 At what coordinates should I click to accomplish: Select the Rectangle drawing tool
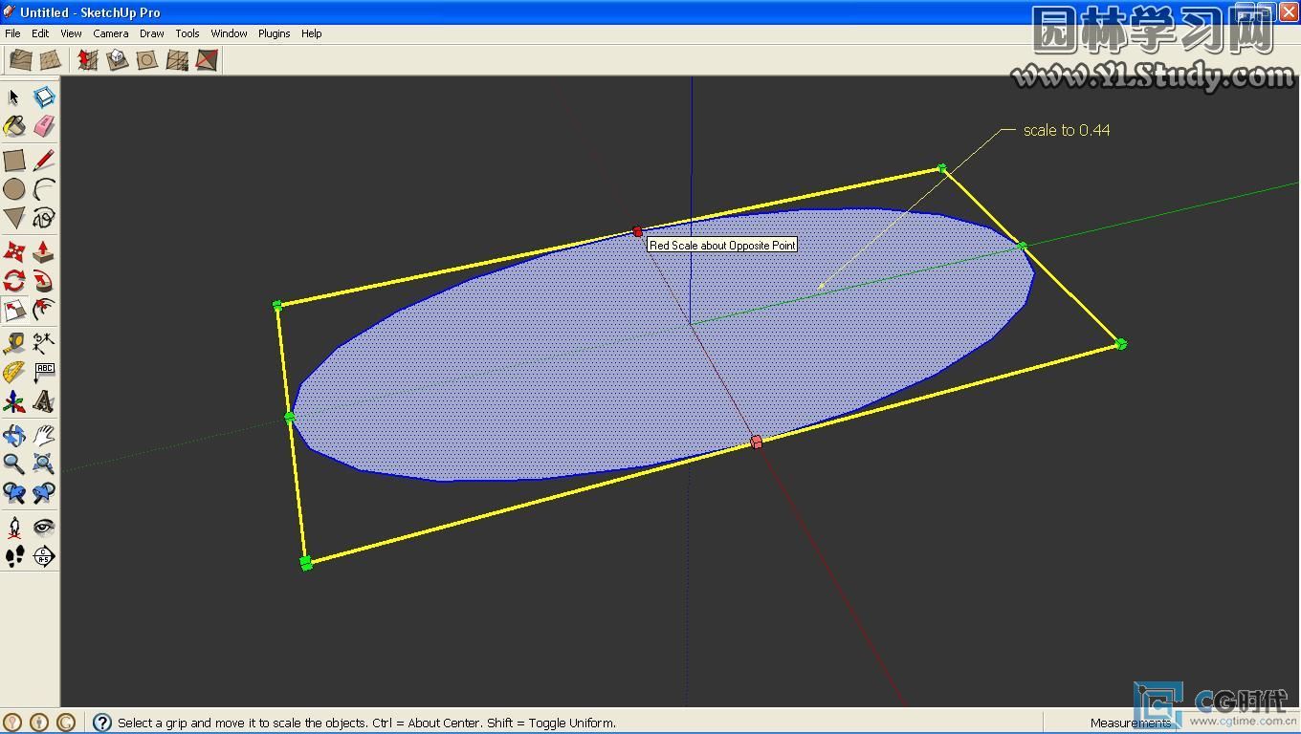point(13,160)
